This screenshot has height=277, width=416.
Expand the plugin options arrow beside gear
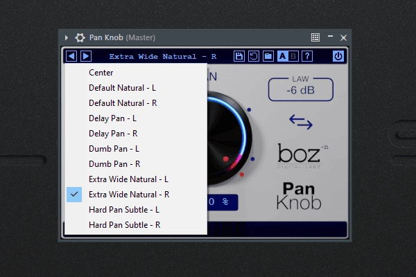pyautogui.click(x=67, y=37)
